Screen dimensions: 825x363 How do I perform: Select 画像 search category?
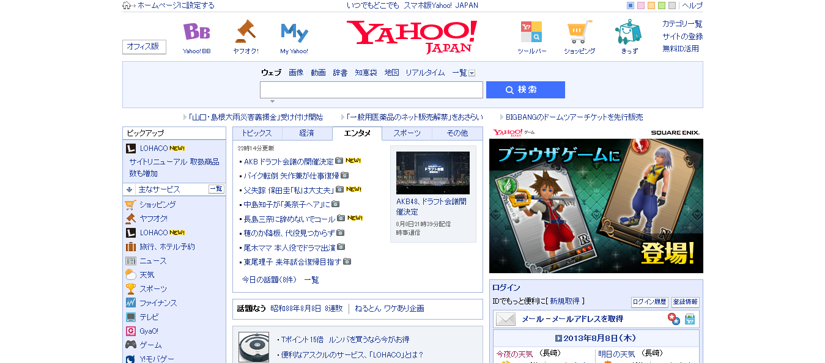pyautogui.click(x=296, y=73)
